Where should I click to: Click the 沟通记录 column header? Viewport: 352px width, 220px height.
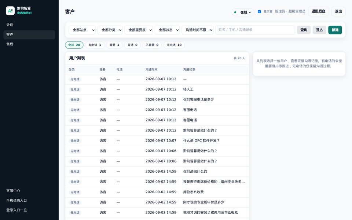coord(189,69)
